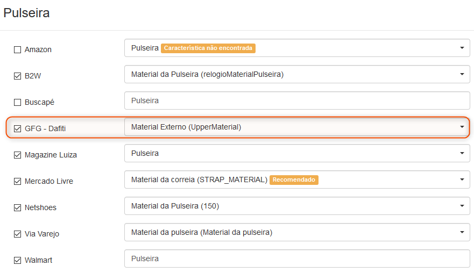Open the Material da Pulseira (150) dropdown
474x280 pixels.
(297, 206)
